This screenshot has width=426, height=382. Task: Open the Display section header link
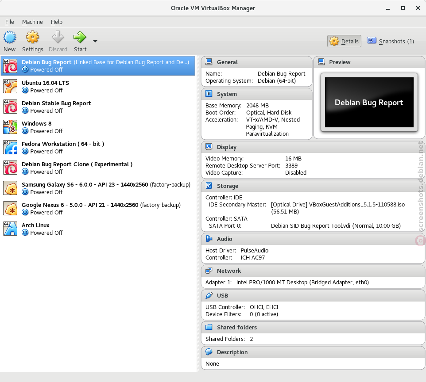pyautogui.click(x=227, y=147)
